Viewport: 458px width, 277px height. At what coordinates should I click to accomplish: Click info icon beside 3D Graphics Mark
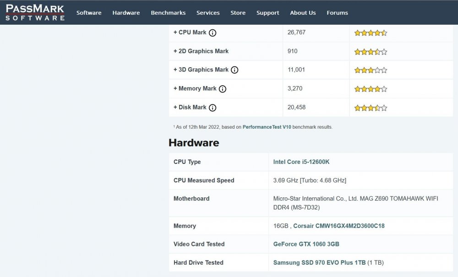tap(234, 70)
